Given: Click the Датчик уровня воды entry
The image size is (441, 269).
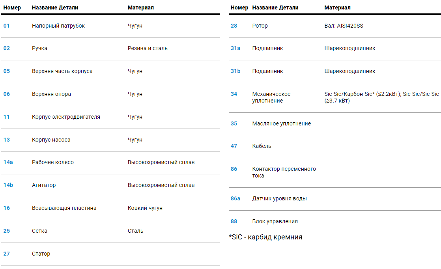Looking at the screenshot, I should click(x=280, y=198).
